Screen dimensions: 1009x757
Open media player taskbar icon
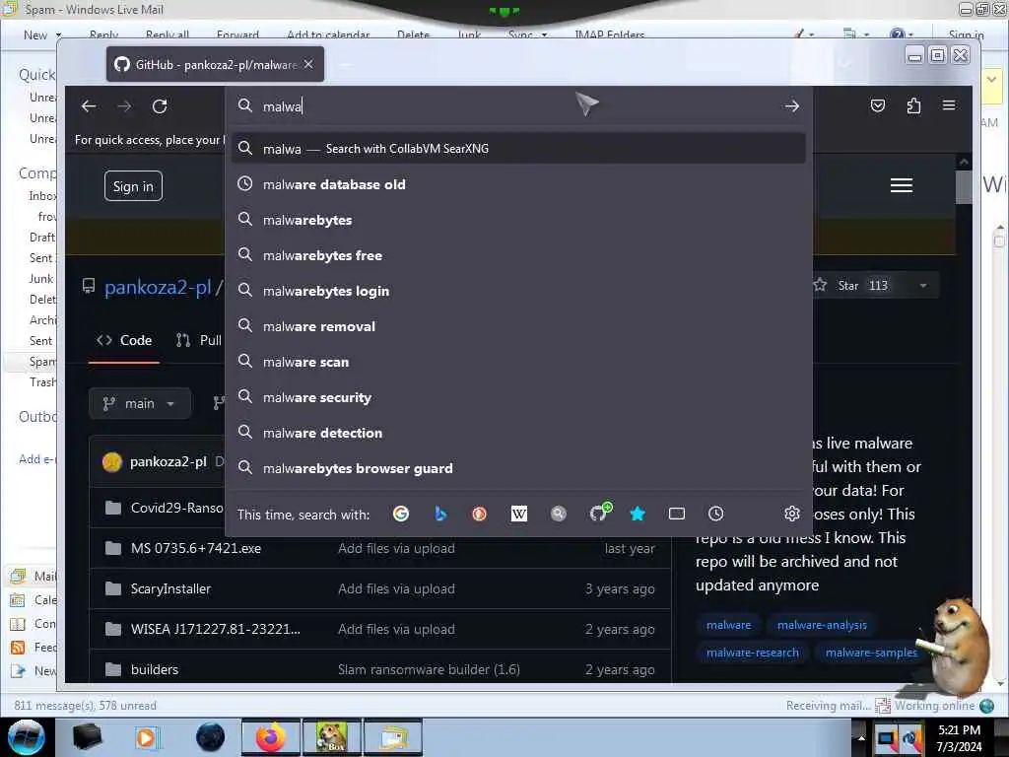146,737
